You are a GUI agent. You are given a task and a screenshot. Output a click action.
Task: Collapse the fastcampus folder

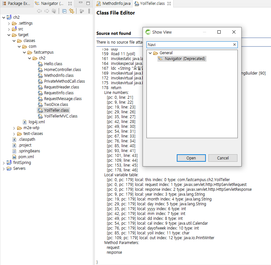(x=25, y=52)
